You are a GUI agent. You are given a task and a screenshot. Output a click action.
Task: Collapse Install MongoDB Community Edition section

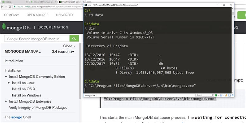coord(6,77)
